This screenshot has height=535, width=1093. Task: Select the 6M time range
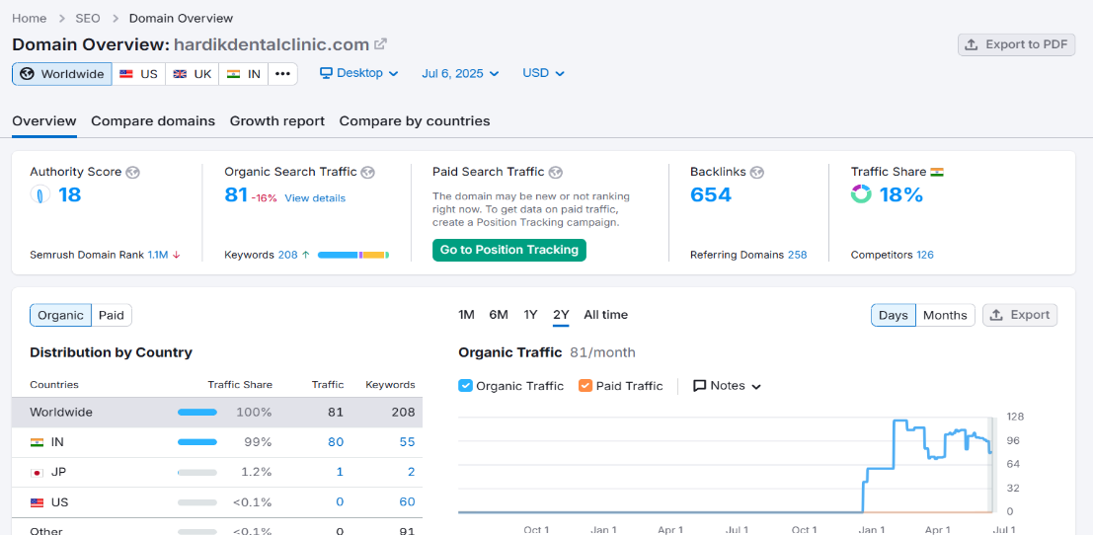click(499, 315)
